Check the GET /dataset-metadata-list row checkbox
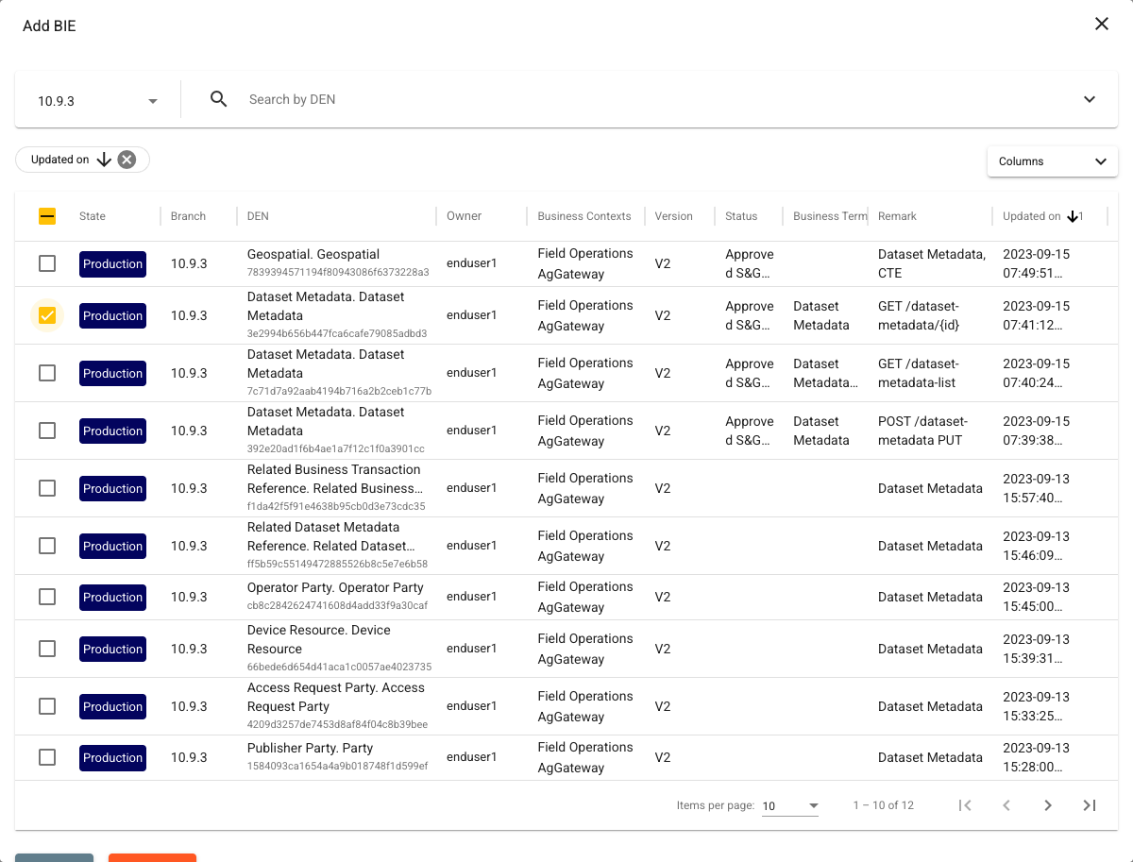Image resolution: width=1133 pixels, height=862 pixels. coord(47,373)
